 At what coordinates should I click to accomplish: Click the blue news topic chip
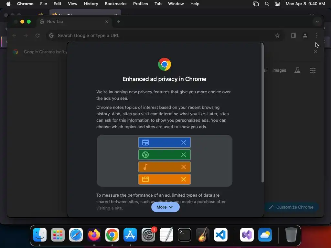(165, 142)
